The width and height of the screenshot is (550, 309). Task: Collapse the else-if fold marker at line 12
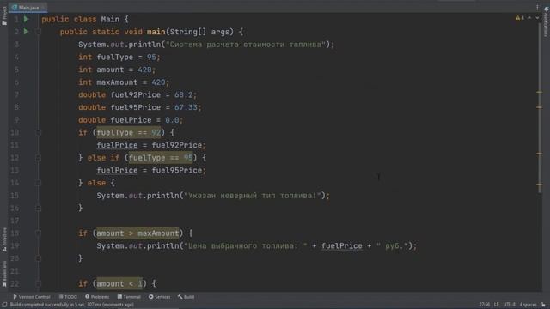[x=39, y=158]
